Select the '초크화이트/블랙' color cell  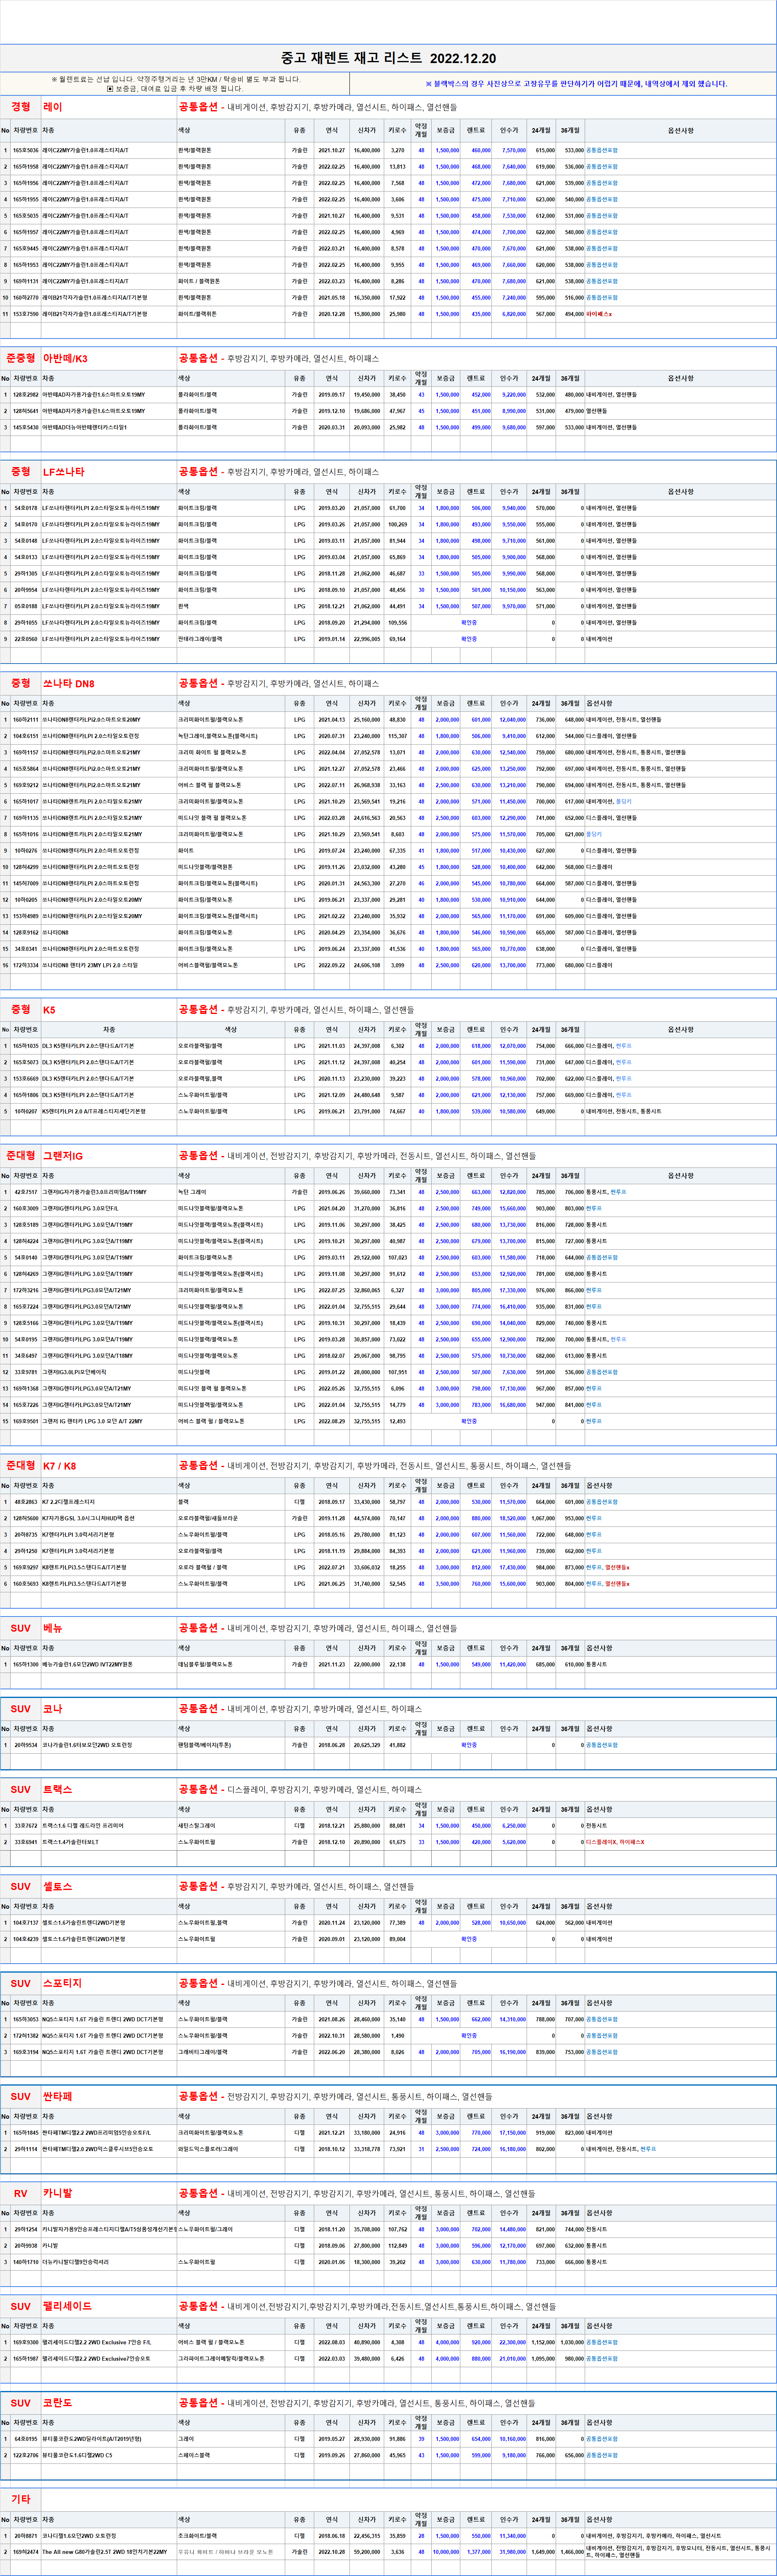click(197, 2536)
